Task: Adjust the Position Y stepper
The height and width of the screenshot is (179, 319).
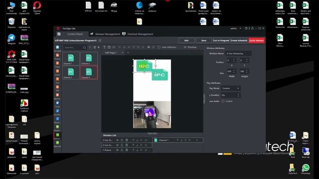Action: [x=247, y=60]
